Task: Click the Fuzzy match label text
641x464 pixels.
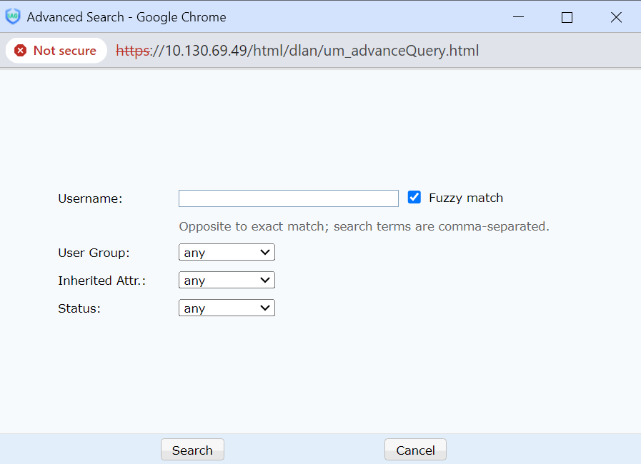Action: 466,198
